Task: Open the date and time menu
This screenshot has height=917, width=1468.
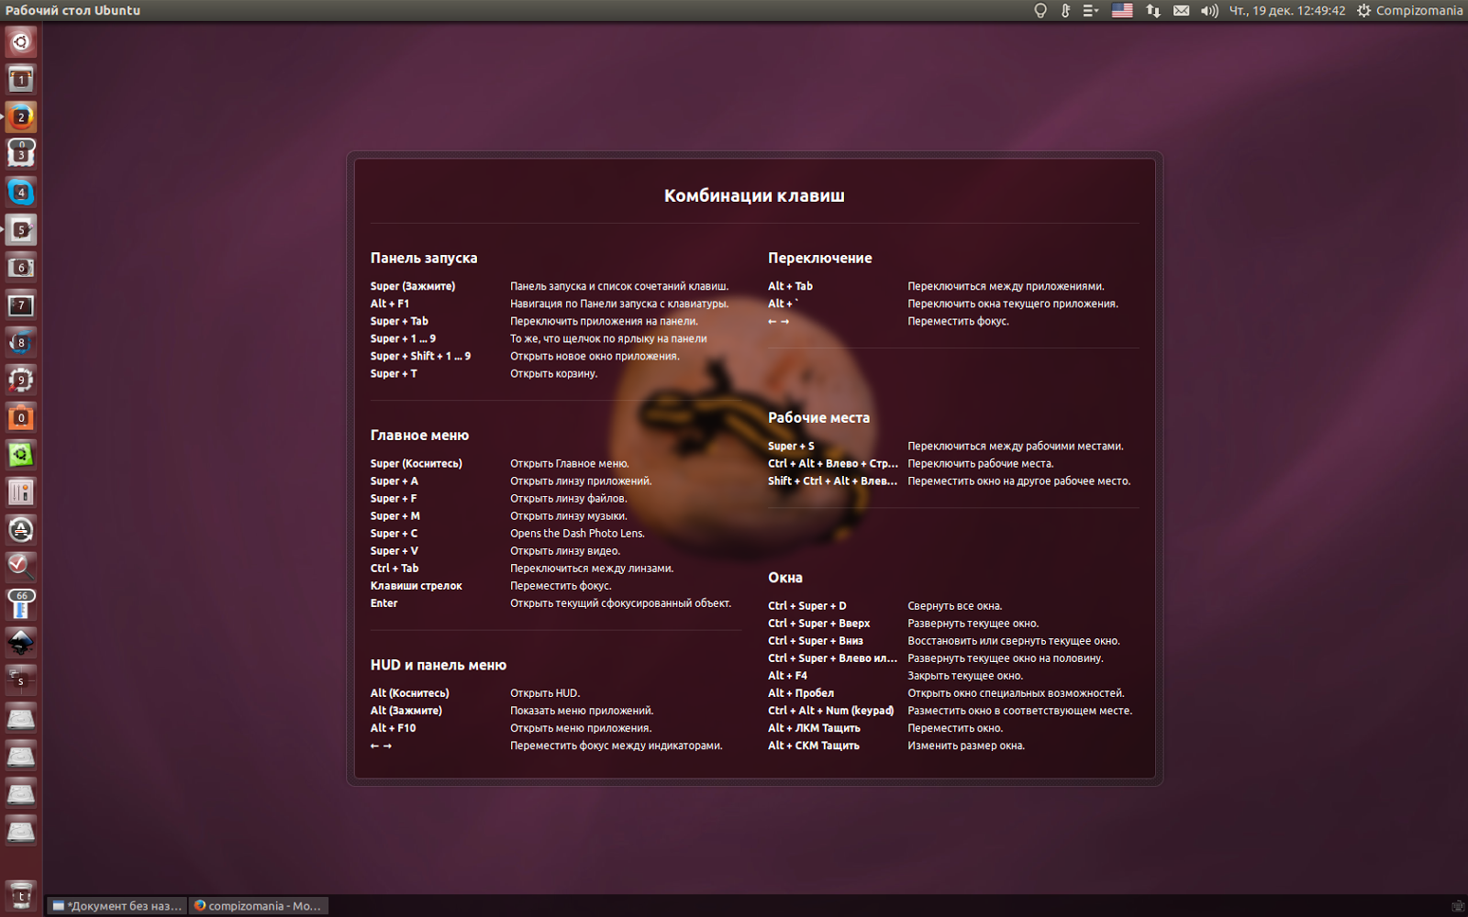Action: 1287,11
